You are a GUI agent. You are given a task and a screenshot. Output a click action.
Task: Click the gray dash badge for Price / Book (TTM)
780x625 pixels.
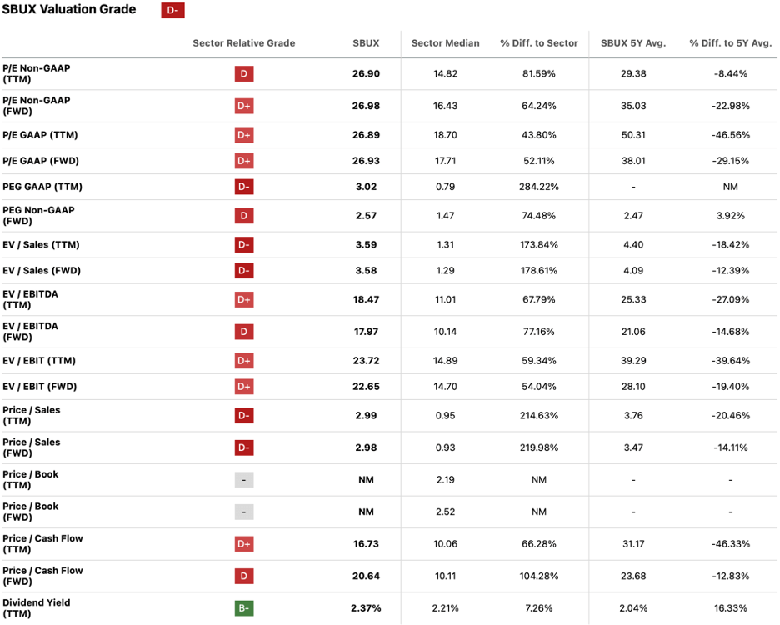click(x=243, y=480)
